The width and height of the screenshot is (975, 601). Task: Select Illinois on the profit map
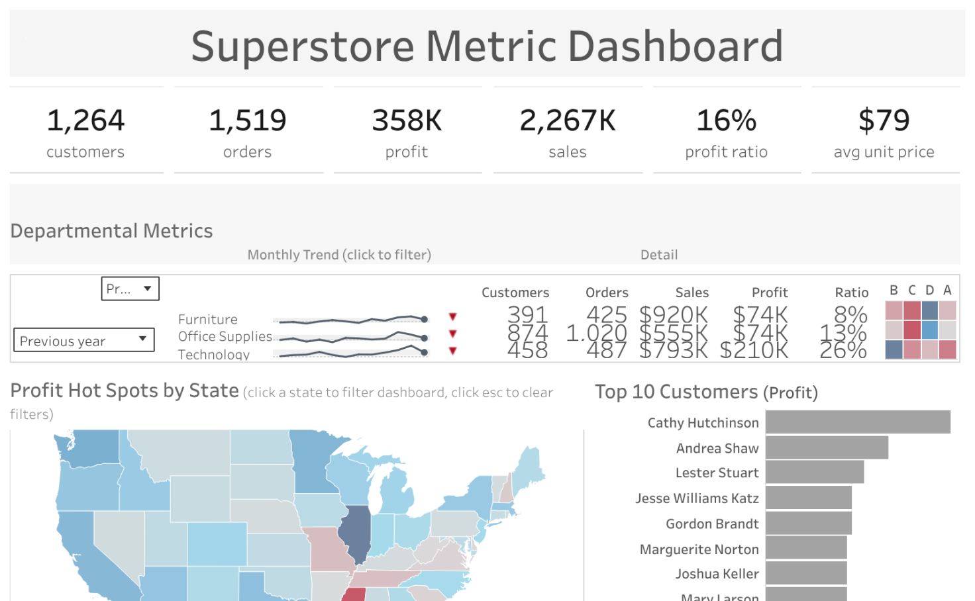pos(355,533)
